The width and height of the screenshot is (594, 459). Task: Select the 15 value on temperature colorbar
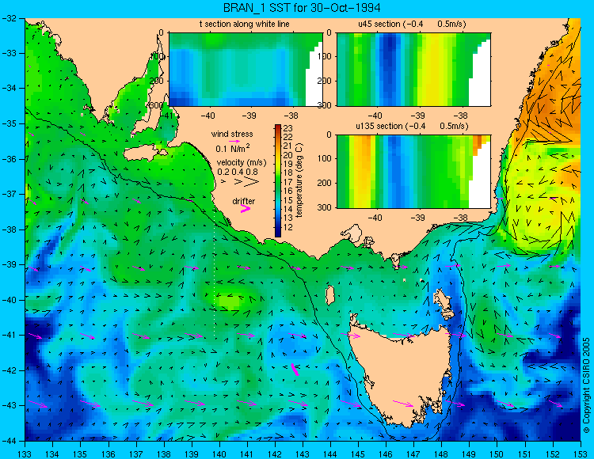click(x=288, y=200)
